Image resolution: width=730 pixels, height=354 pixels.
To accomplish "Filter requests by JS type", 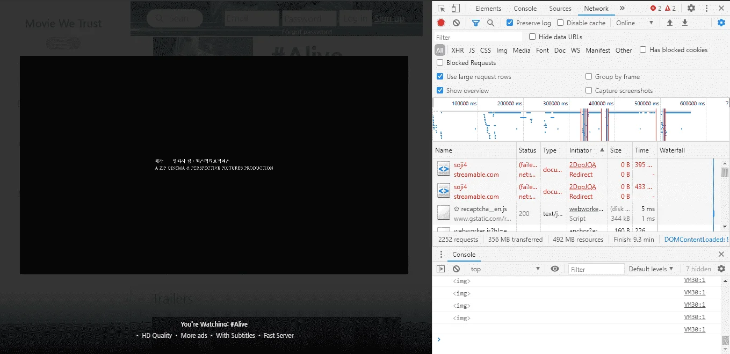I will click(472, 50).
